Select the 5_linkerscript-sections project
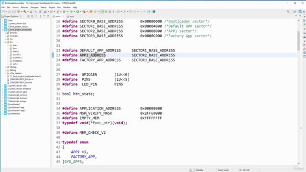The height and width of the screenshot is (172, 306). pyautogui.click(x=17, y=95)
